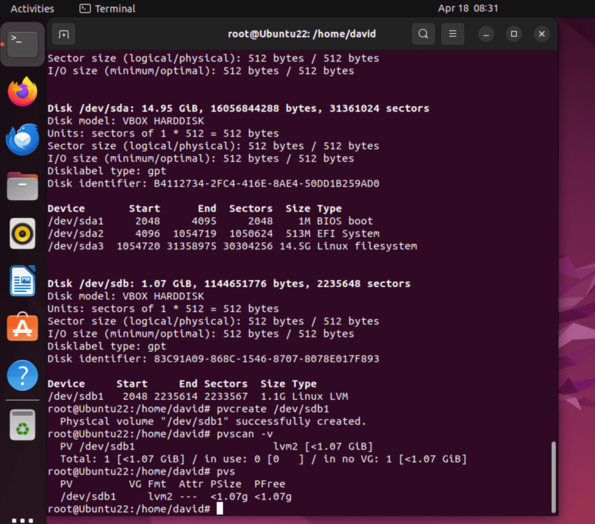Close the terminal window
Viewport: 595px width, 524px height.
coord(541,34)
